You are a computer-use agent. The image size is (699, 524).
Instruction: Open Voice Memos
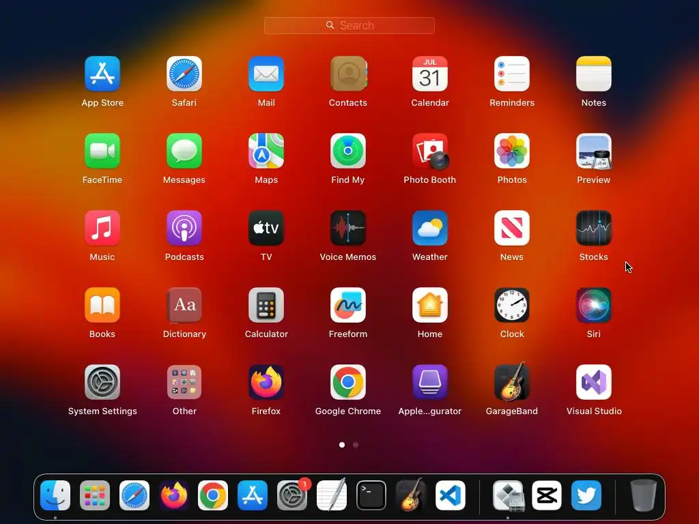click(348, 228)
